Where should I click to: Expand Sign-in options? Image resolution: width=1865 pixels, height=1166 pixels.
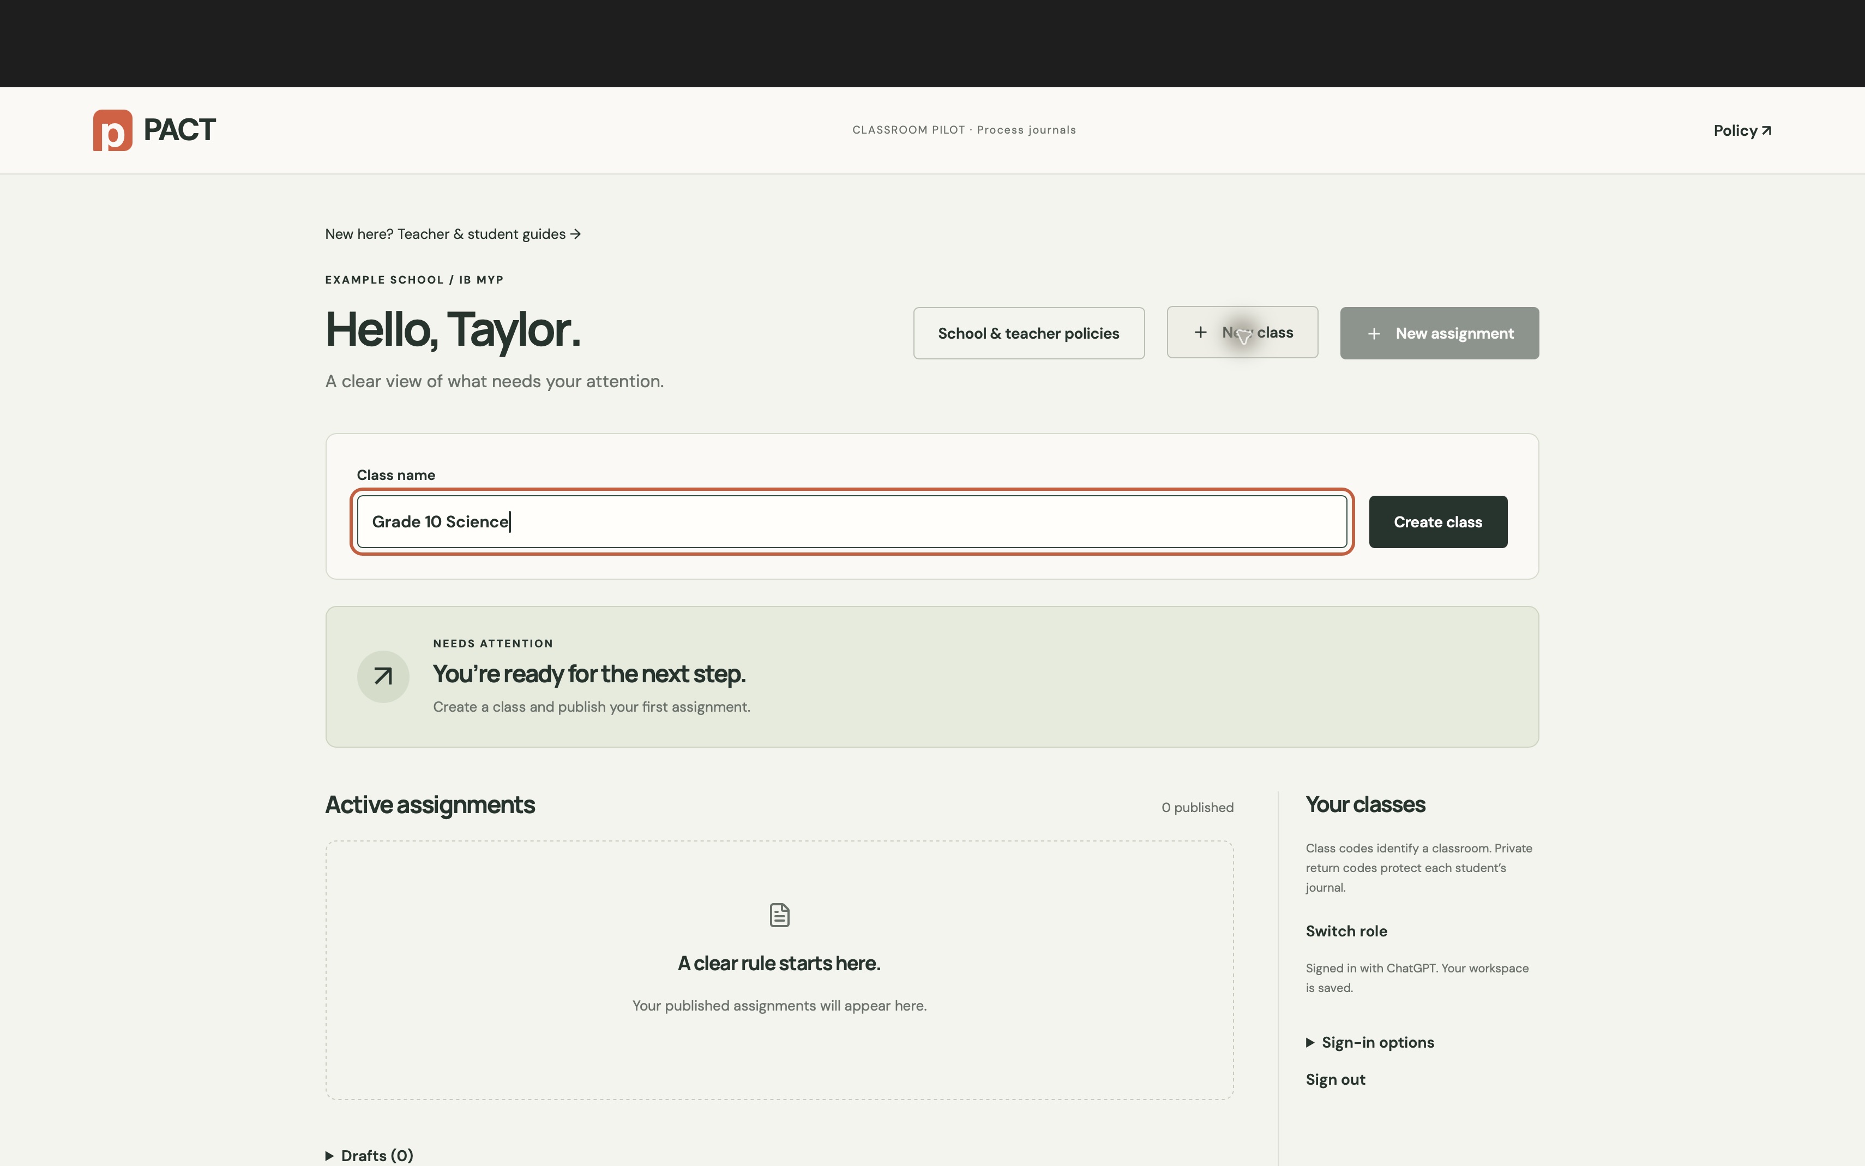(x=1370, y=1043)
